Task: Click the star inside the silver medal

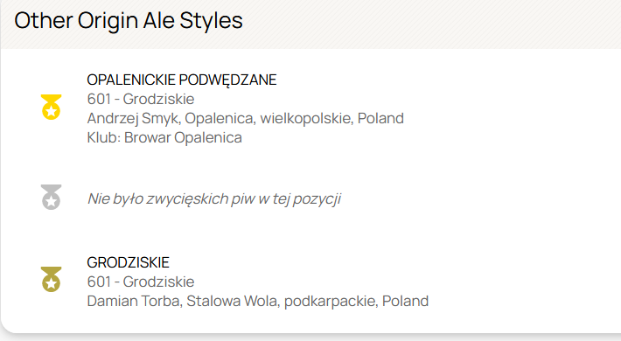Action: 51,202
